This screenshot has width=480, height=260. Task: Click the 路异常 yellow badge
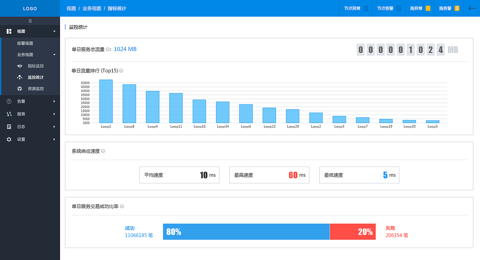[x=428, y=8]
